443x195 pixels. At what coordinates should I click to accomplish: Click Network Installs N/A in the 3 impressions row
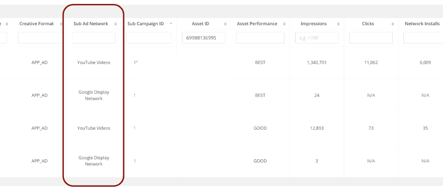click(425, 161)
